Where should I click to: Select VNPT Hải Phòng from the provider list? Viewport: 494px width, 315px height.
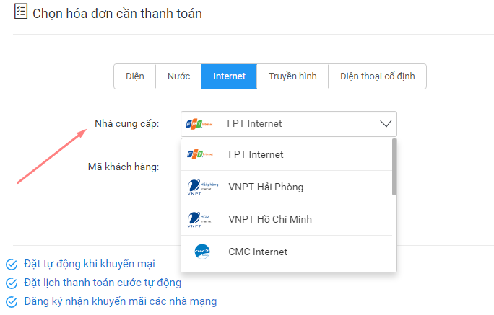click(287, 187)
